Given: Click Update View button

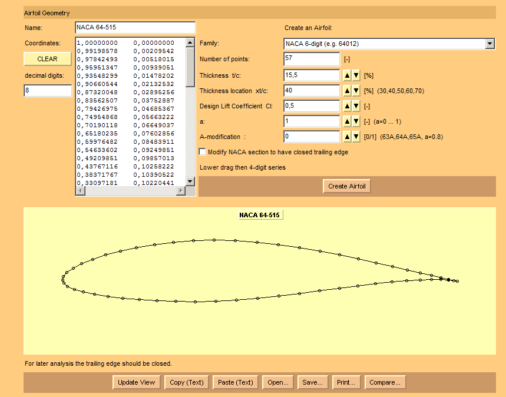Looking at the screenshot, I should (137, 382).
